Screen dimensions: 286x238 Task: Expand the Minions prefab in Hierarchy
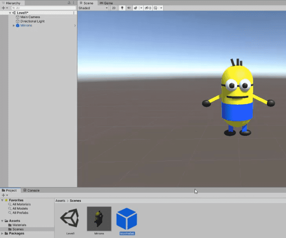(14, 25)
